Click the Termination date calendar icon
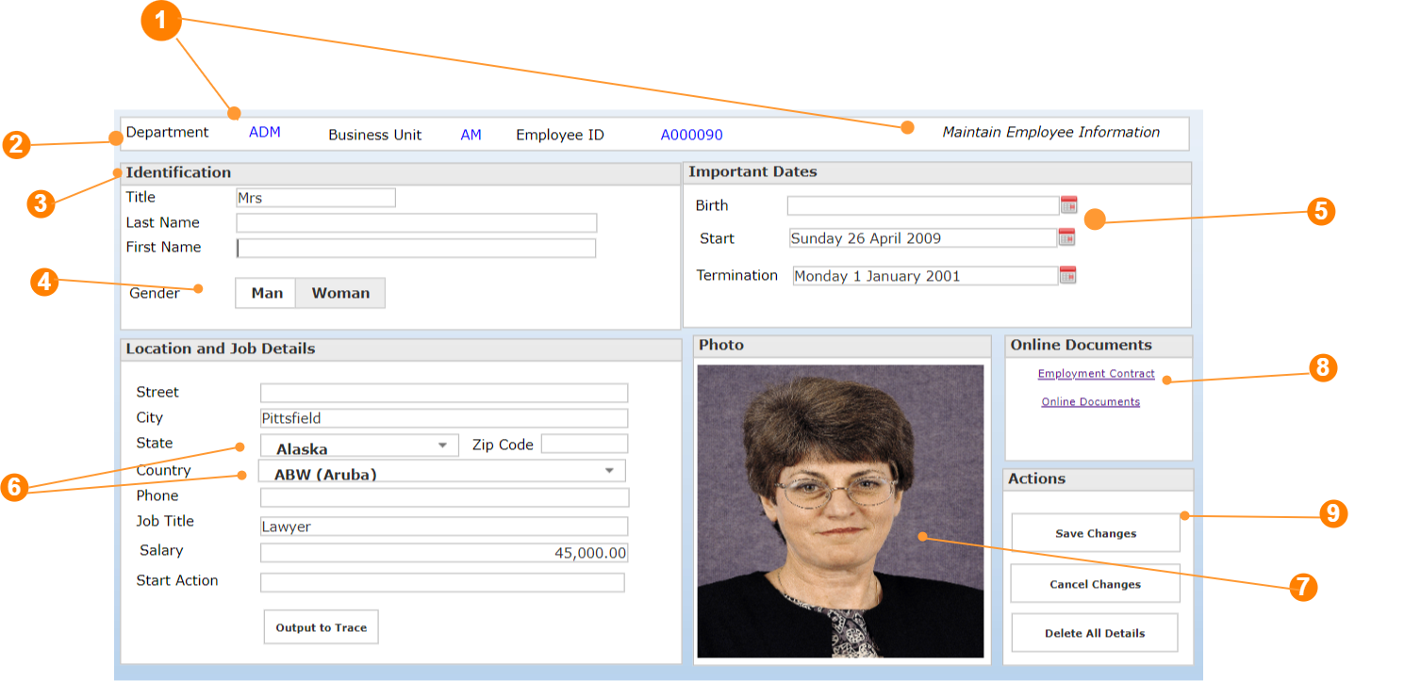The width and height of the screenshot is (1421, 681). pyautogui.click(x=1067, y=275)
